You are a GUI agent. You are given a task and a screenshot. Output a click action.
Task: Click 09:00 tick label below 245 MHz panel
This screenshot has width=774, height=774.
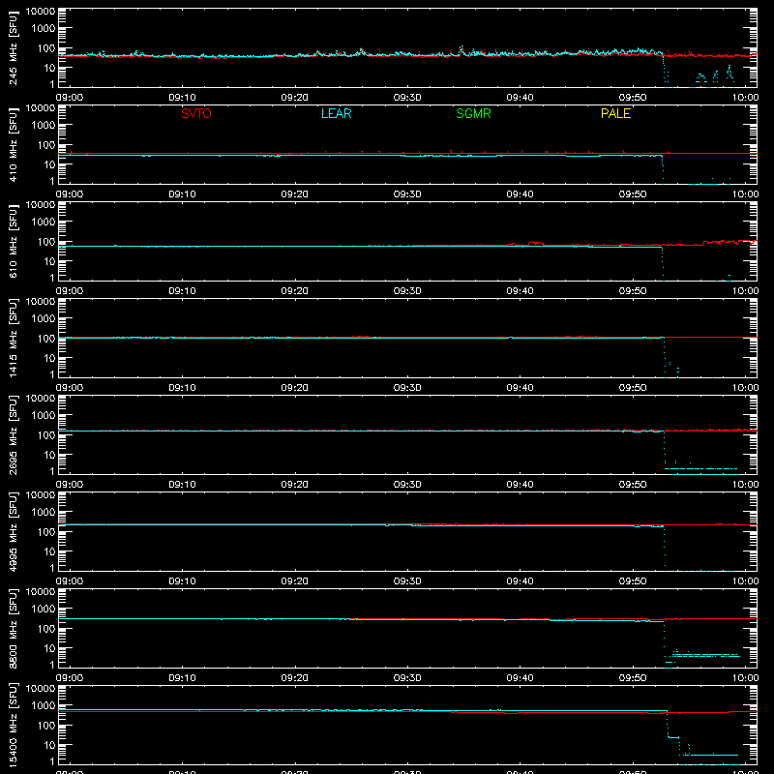pos(70,98)
